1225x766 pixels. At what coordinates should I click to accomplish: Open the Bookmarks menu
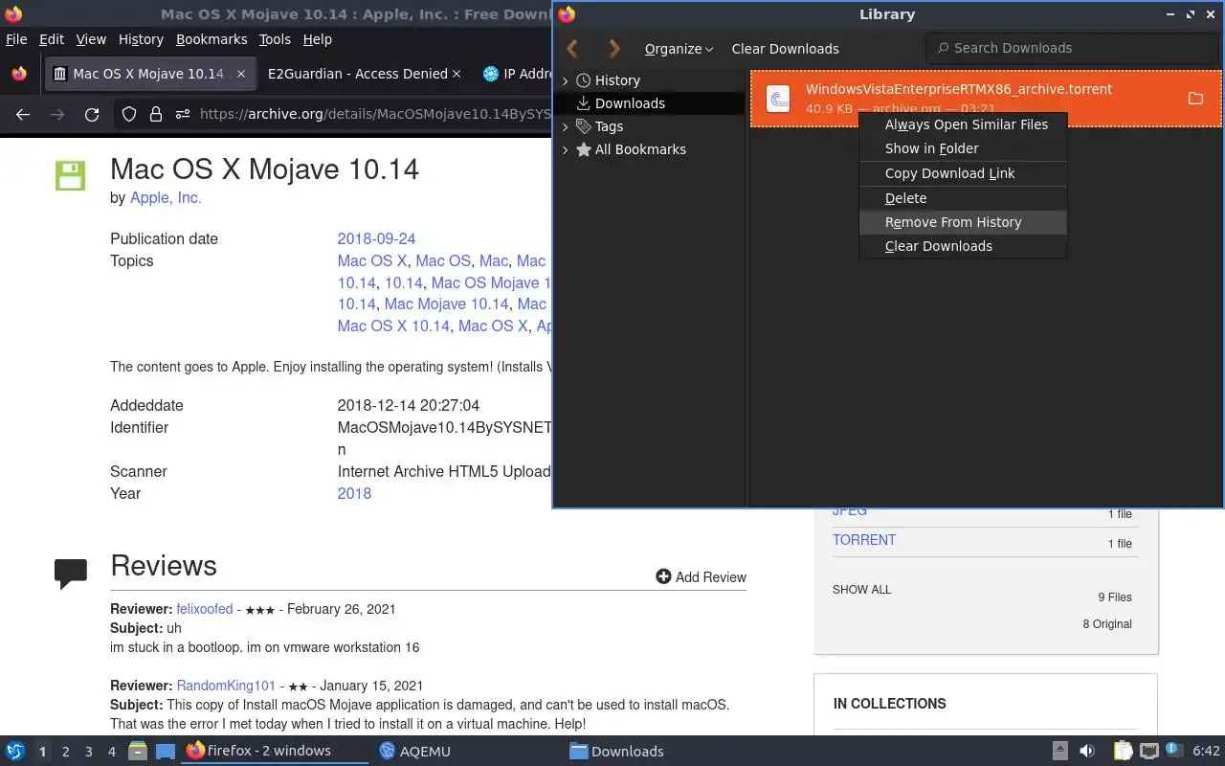click(x=212, y=39)
